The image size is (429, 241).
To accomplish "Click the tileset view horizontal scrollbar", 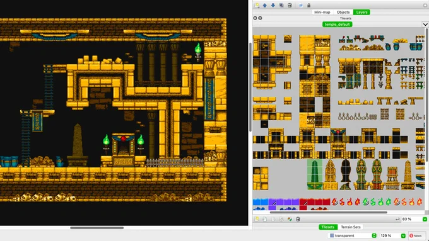I will (328, 212).
